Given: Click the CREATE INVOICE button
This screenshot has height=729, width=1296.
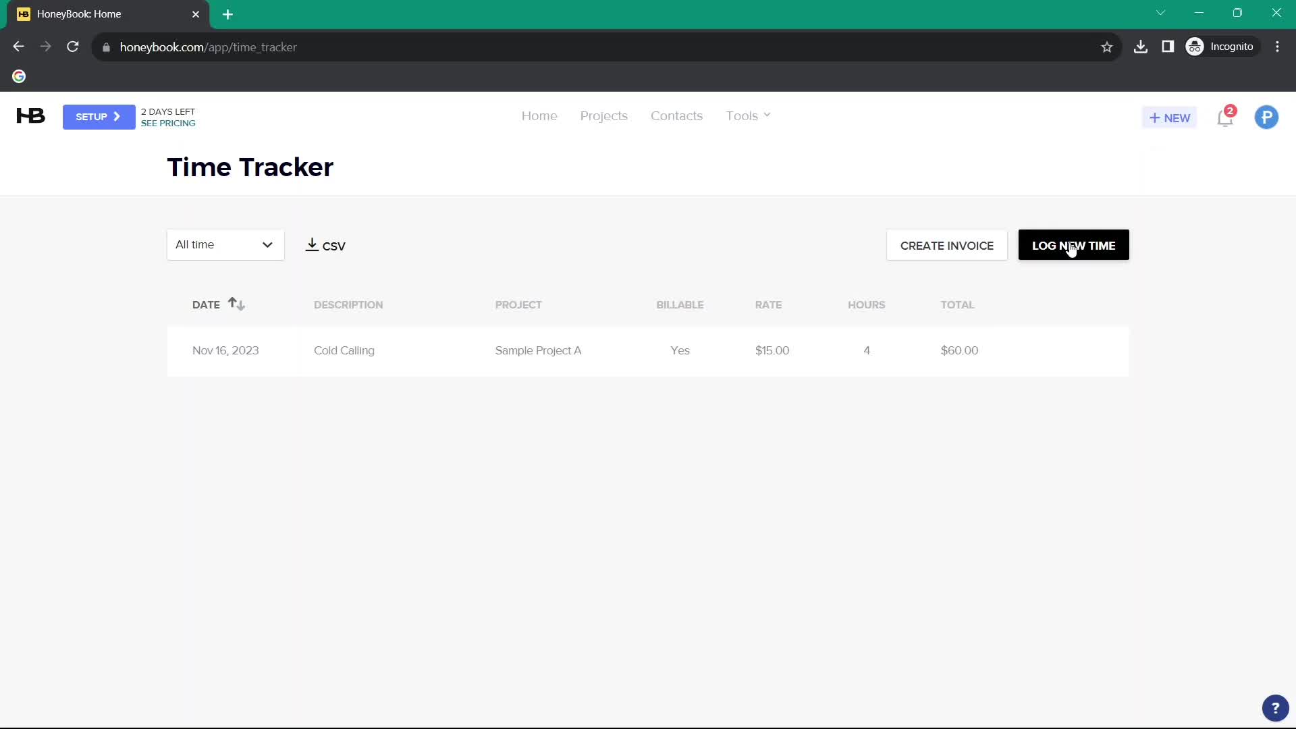Looking at the screenshot, I should (x=946, y=246).
